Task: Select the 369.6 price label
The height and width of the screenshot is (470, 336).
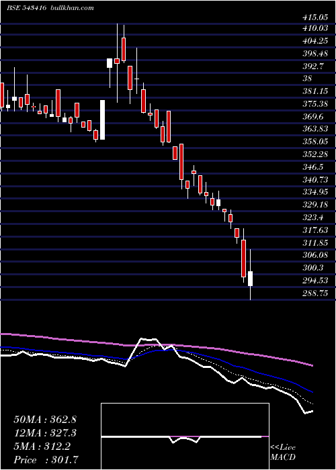Action: click(313, 116)
